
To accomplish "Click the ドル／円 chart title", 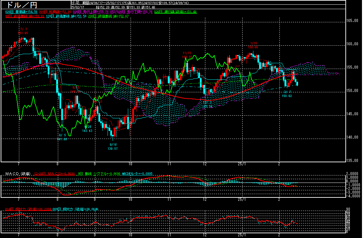I will pos(22,5).
